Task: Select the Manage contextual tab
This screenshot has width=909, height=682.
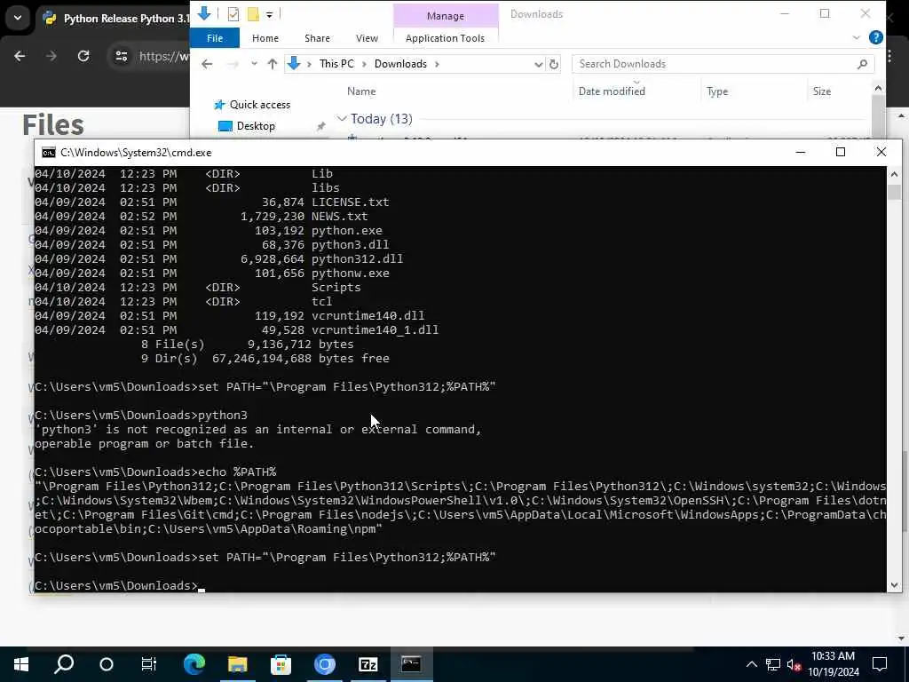Action: (x=446, y=16)
